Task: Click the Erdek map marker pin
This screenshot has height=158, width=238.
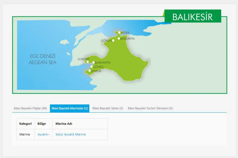Action: 119,32
